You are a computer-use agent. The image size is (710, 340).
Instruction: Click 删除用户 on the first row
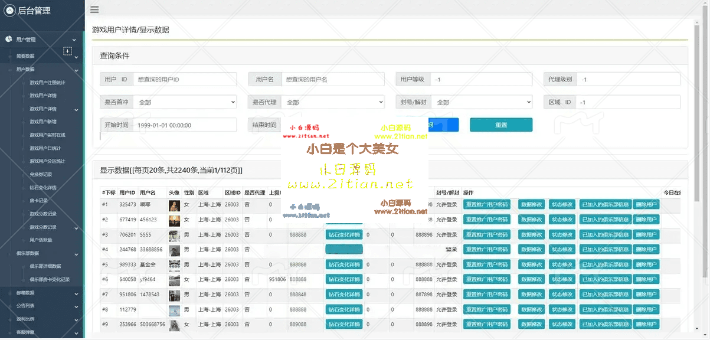click(x=646, y=204)
